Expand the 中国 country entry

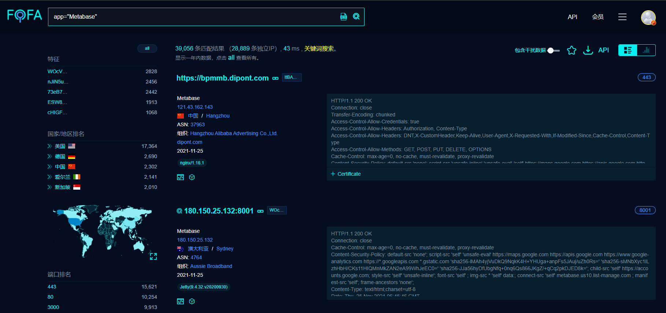coord(49,167)
